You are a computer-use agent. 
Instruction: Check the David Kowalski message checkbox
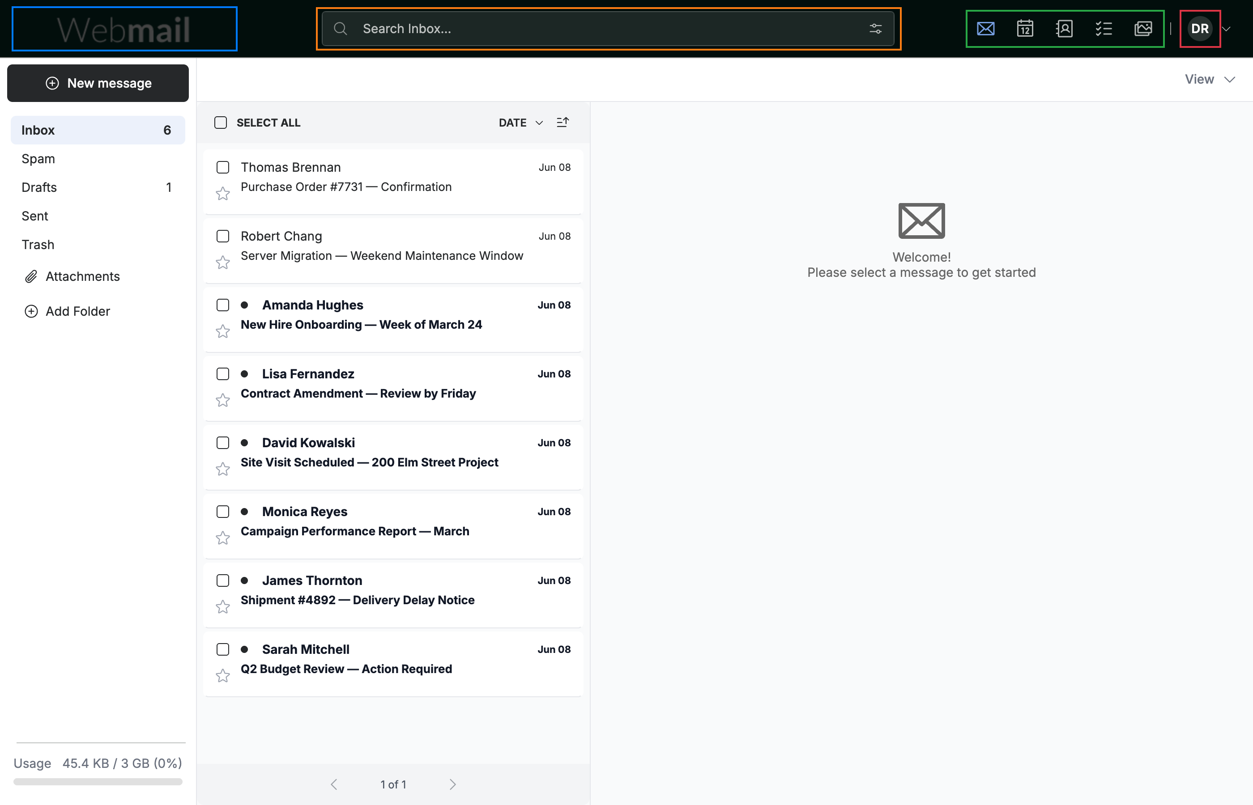223,443
